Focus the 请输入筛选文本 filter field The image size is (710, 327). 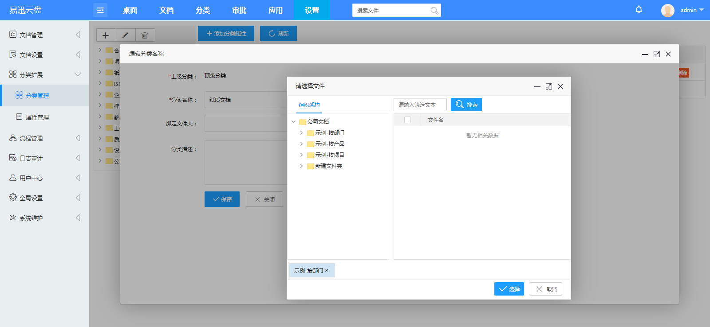point(420,105)
